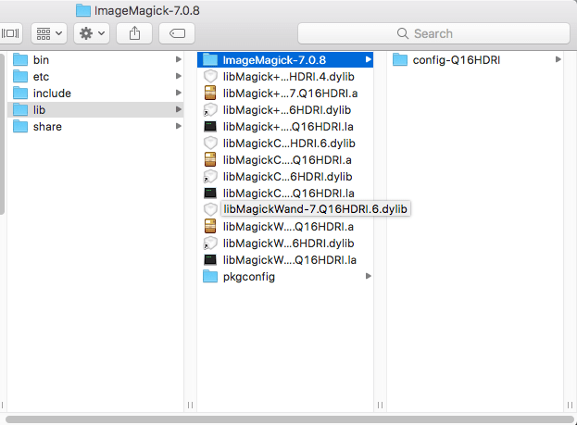Select the pkgconfig folder icon
Viewport: 577px width, 425px height.
pyautogui.click(x=210, y=276)
